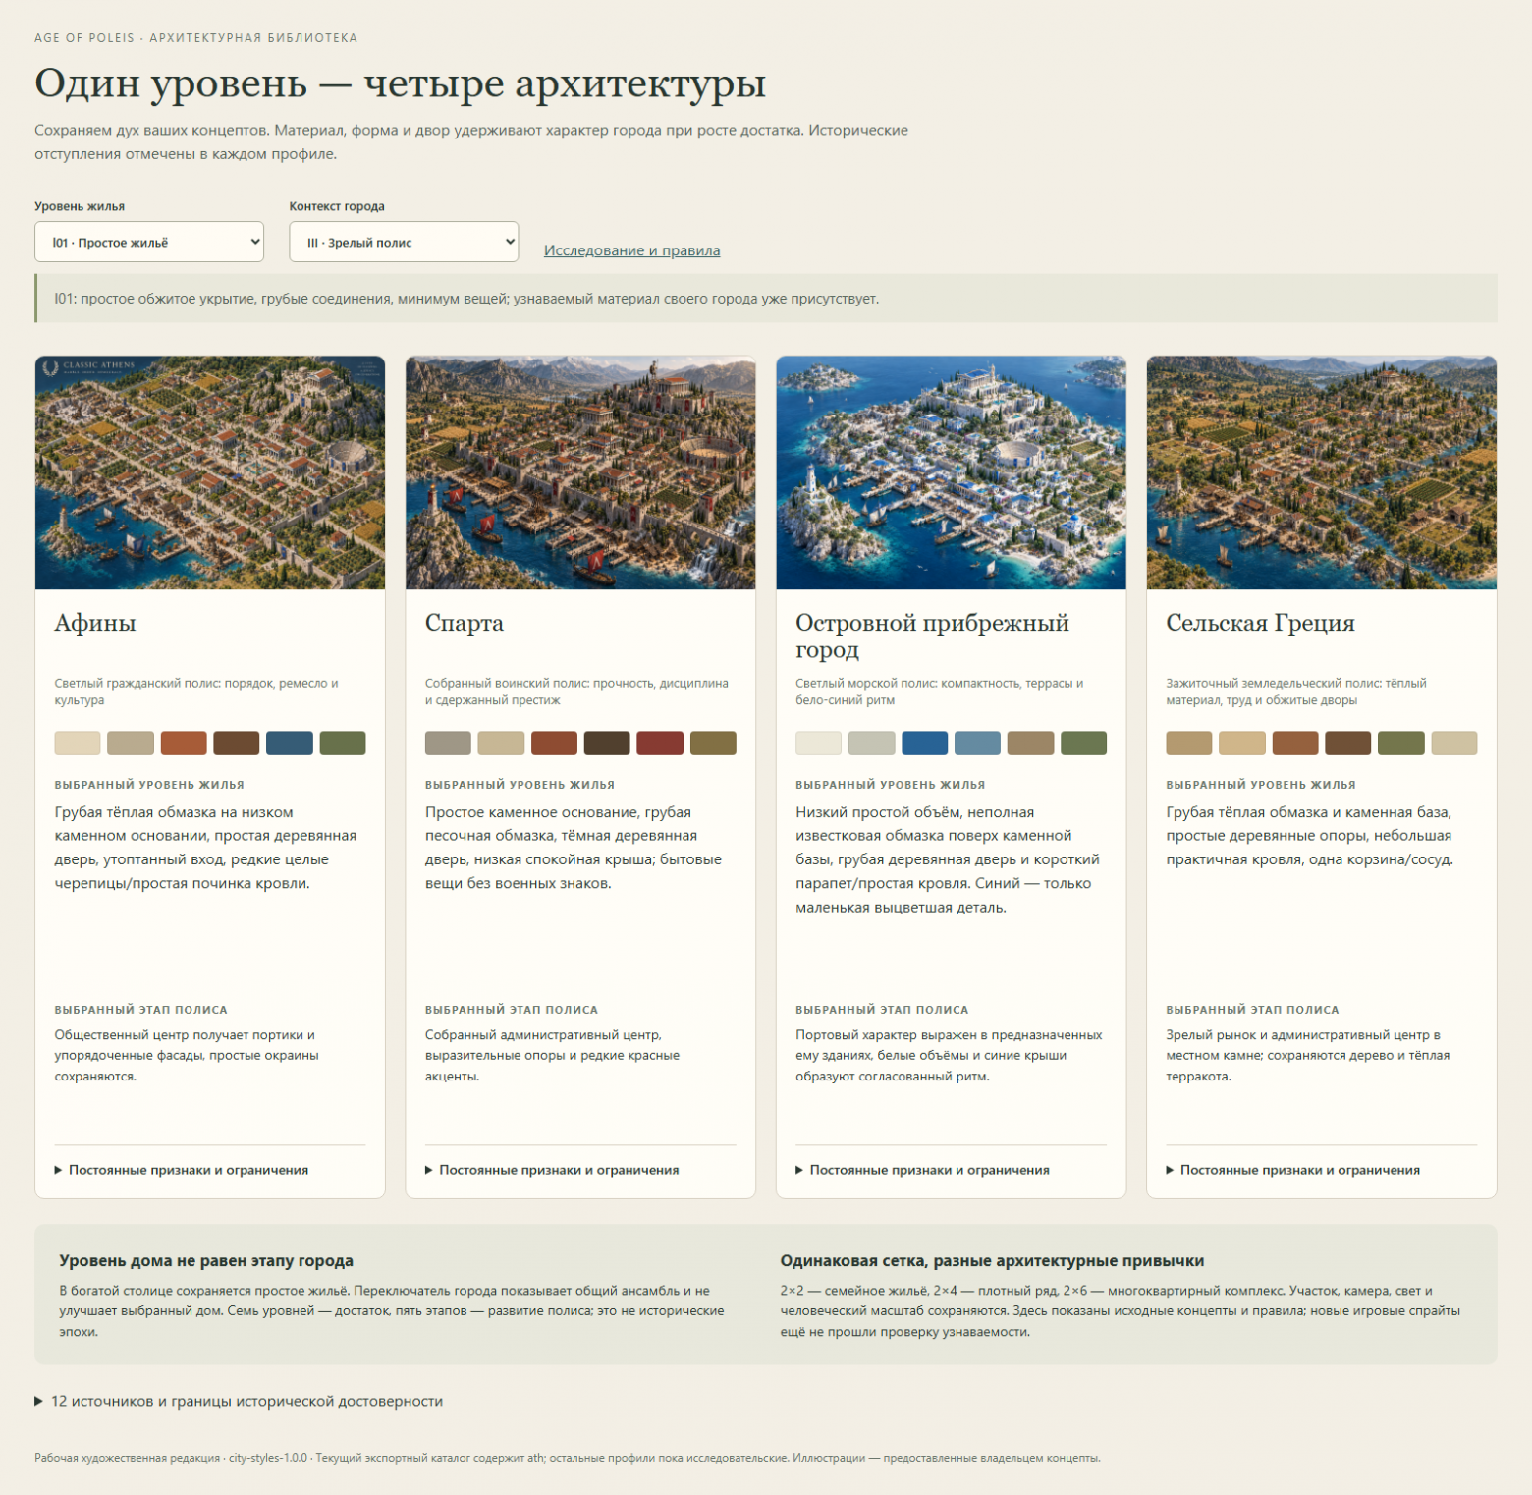Pick the rust brown swatch in Спарта
The image size is (1532, 1495).
(x=554, y=743)
